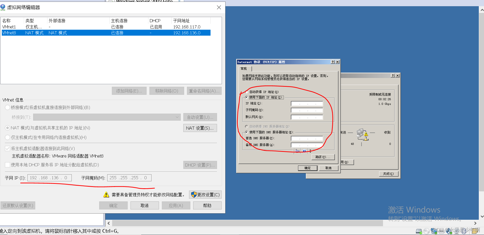Click the 备用 DNS 服务器 field
Screen dimensions: 484x235
307,145
